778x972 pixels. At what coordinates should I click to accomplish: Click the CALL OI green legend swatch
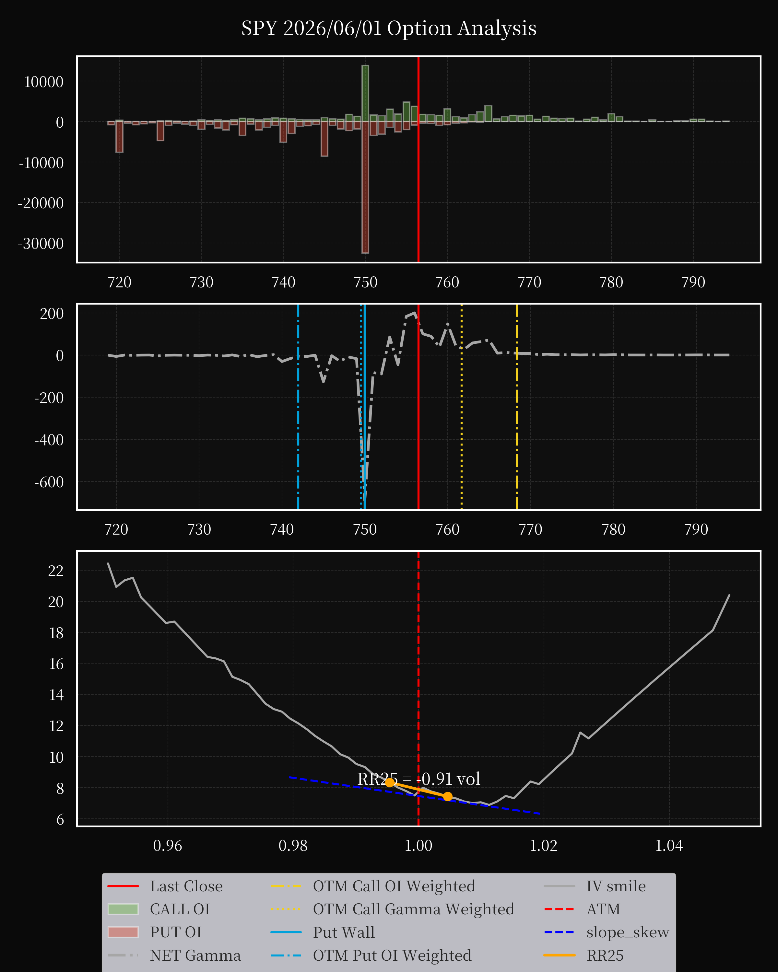pyautogui.click(x=123, y=909)
